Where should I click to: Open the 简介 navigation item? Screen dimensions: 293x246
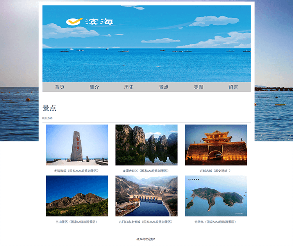coord(94,87)
